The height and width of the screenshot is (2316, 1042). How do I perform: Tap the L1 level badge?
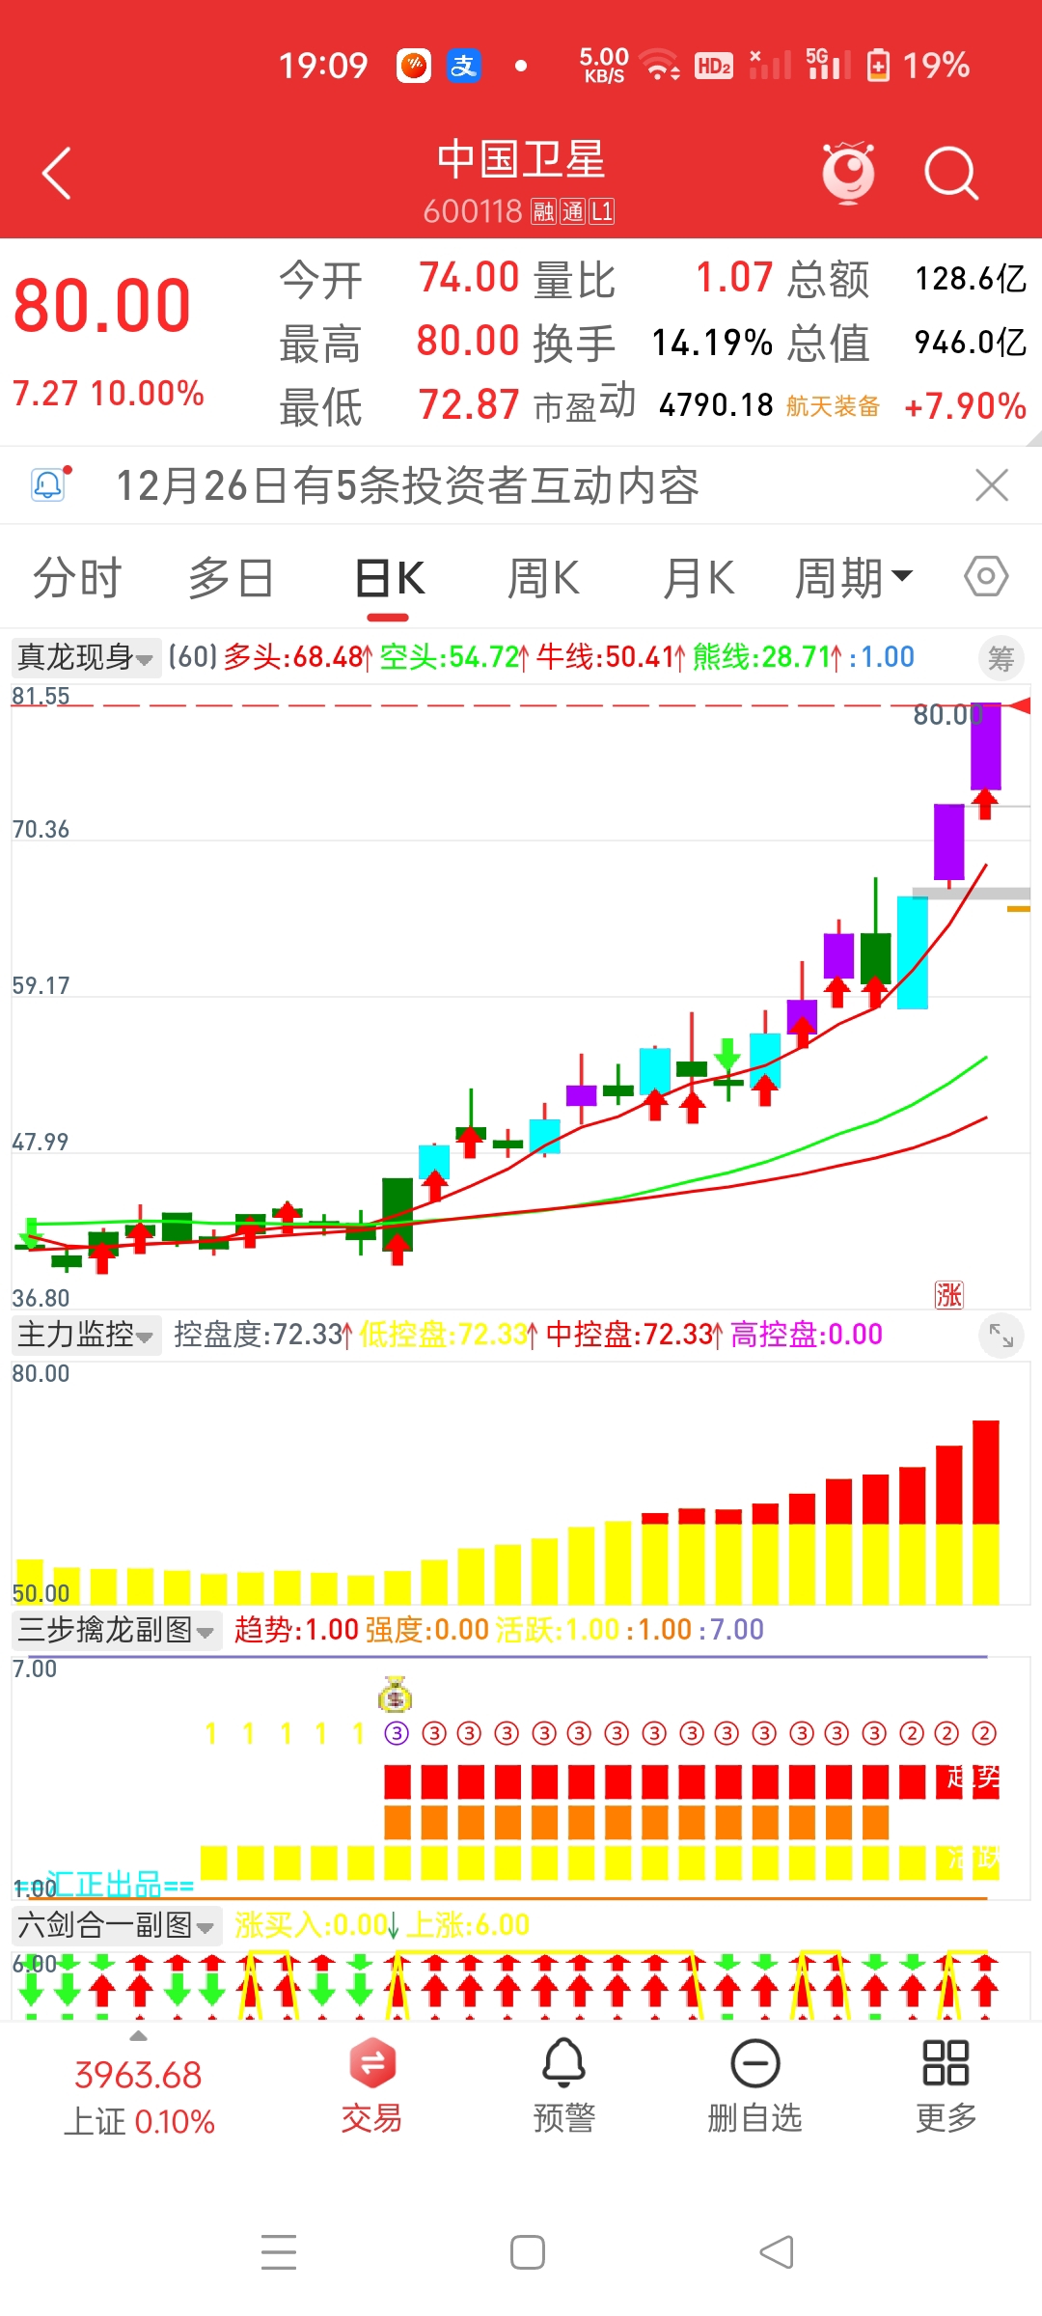pos(602,211)
